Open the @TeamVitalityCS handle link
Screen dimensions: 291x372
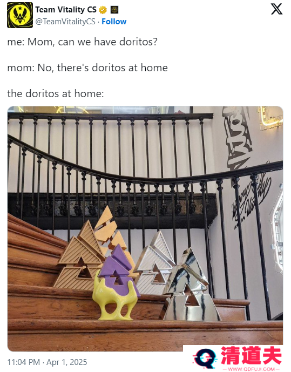pos(65,22)
